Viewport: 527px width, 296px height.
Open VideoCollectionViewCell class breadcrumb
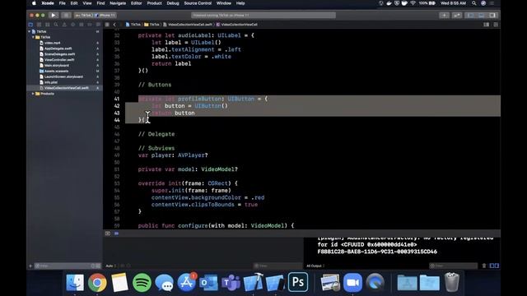click(x=237, y=25)
